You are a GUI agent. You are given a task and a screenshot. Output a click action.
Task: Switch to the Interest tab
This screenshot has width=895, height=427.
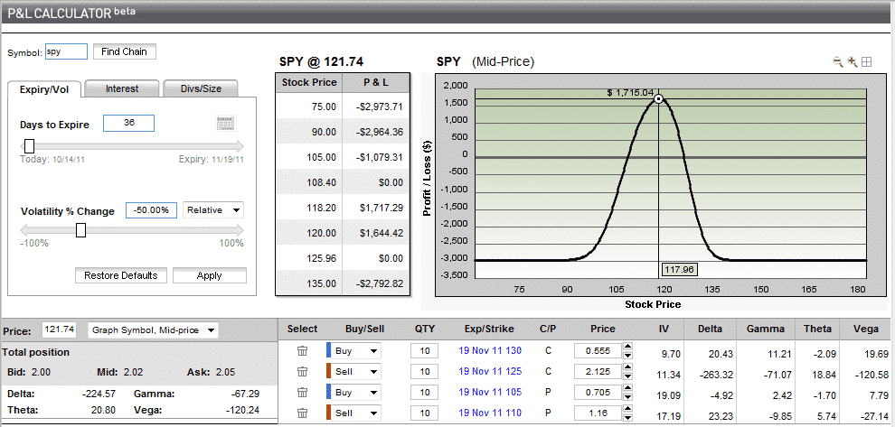click(121, 89)
